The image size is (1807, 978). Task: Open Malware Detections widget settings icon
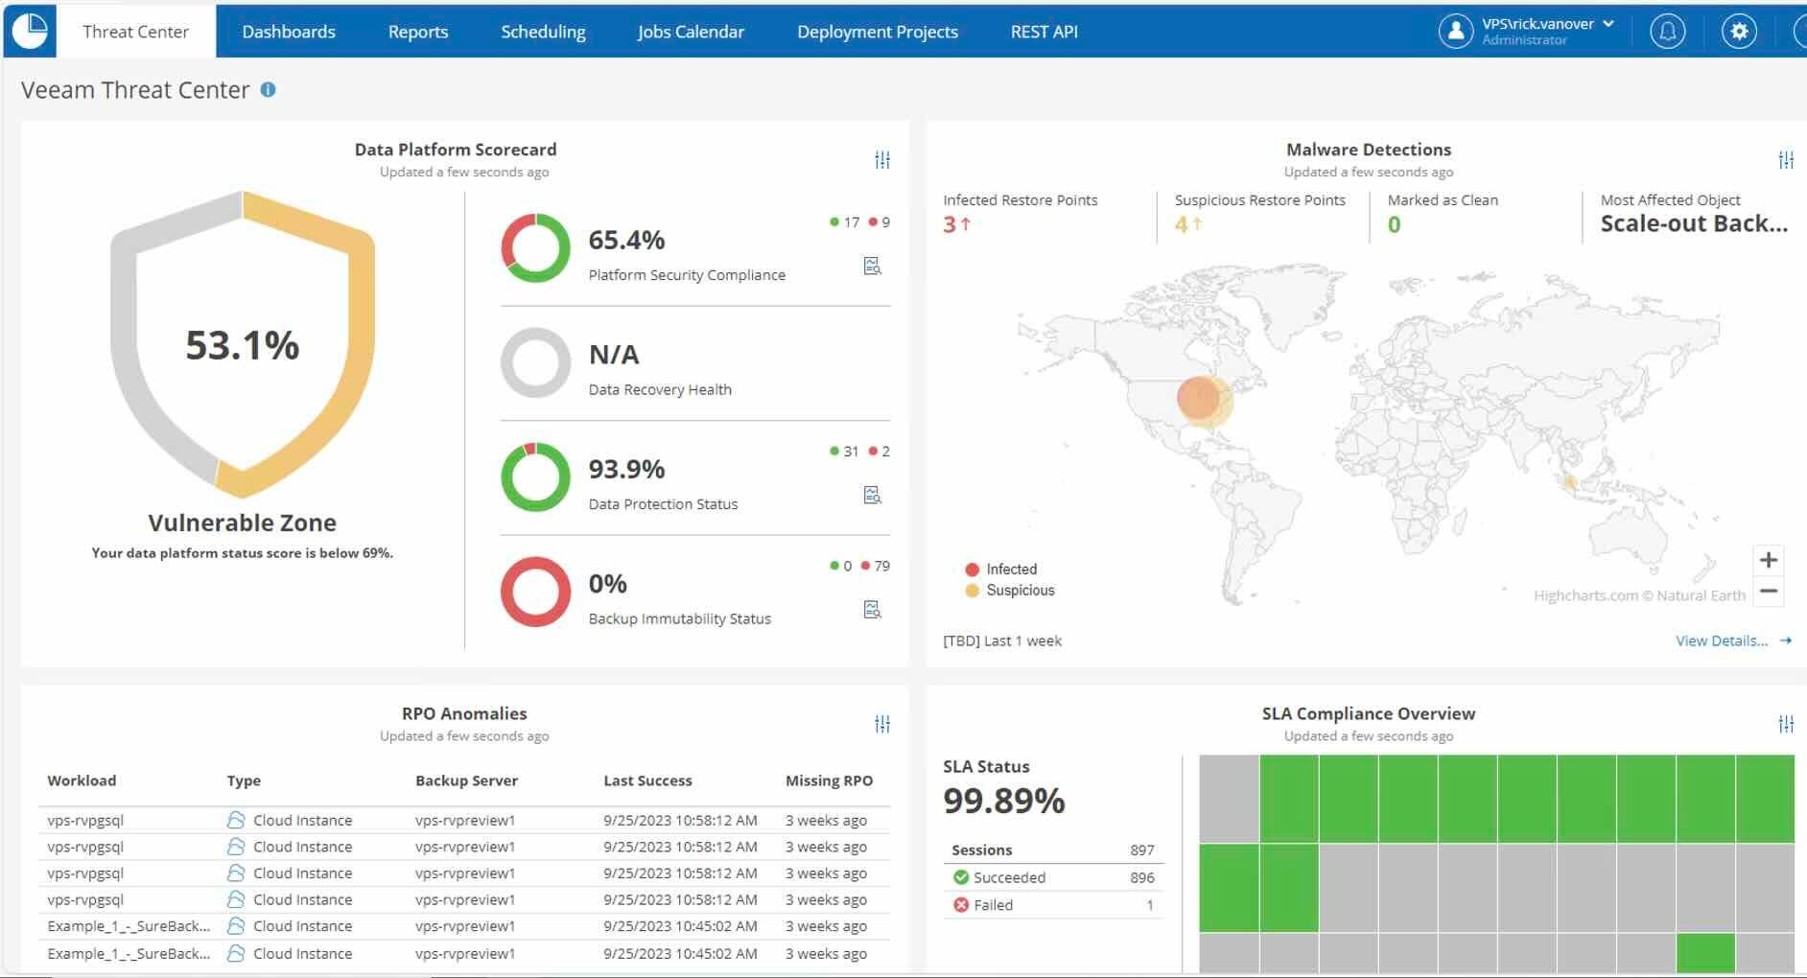pos(1786,160)
